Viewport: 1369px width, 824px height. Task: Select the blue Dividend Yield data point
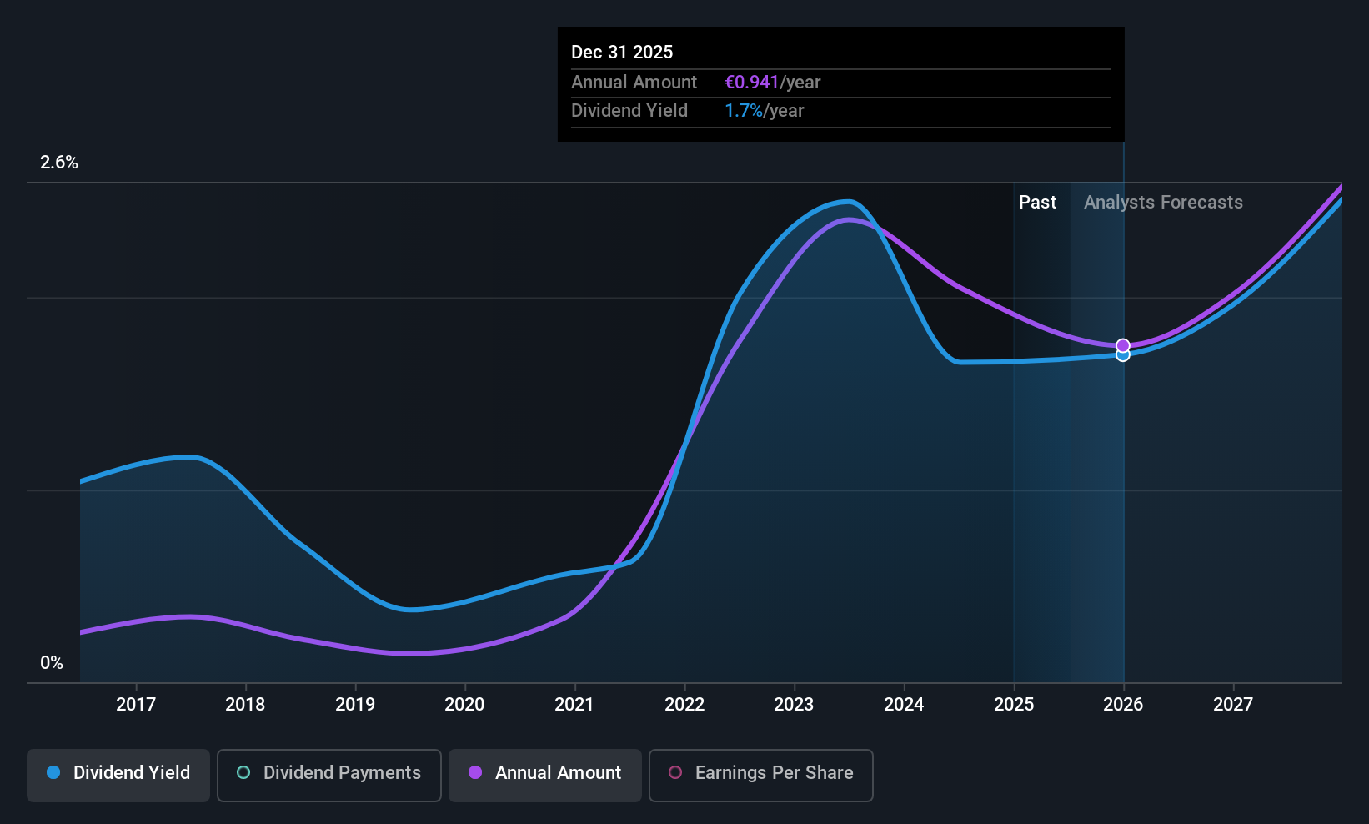pos(1123,356)
